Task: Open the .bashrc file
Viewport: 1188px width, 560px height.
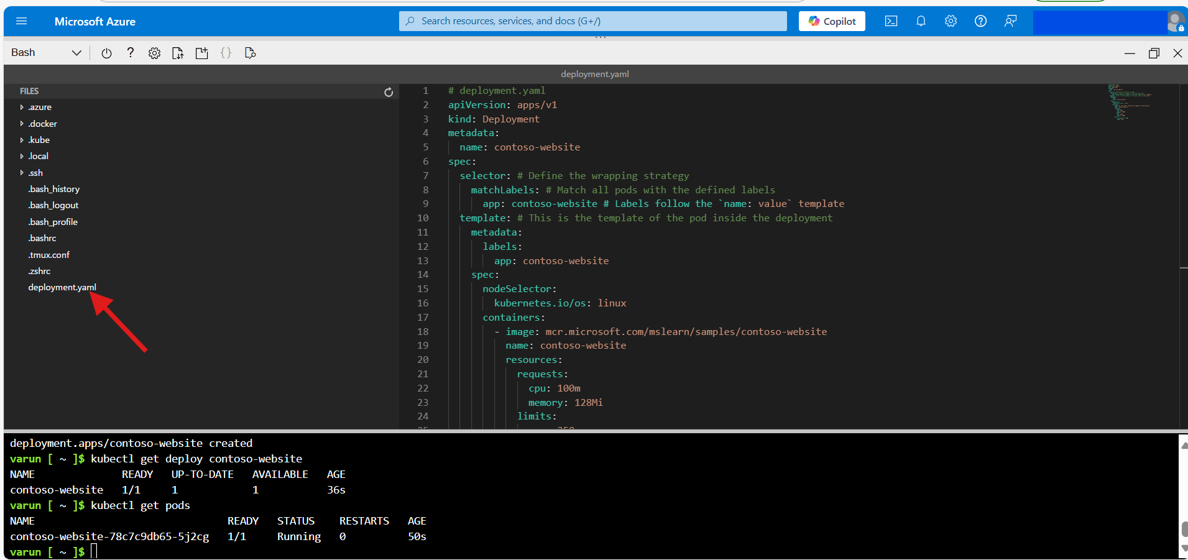Action: (42, 238)
